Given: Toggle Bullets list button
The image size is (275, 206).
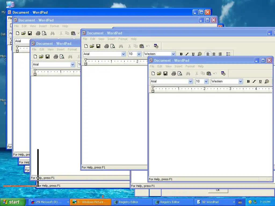Looking at the screenshot, I should click(x=228, y=54).
